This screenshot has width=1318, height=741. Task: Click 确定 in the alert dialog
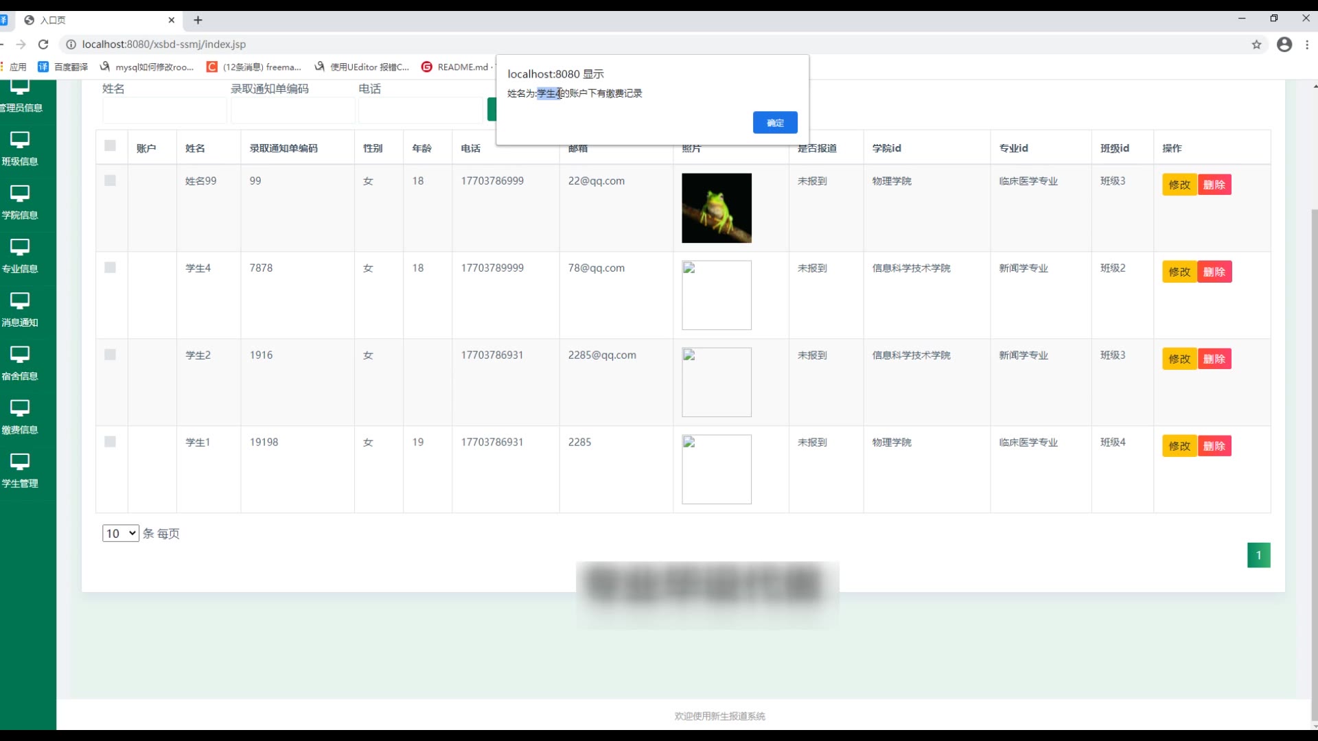point(775,123)
